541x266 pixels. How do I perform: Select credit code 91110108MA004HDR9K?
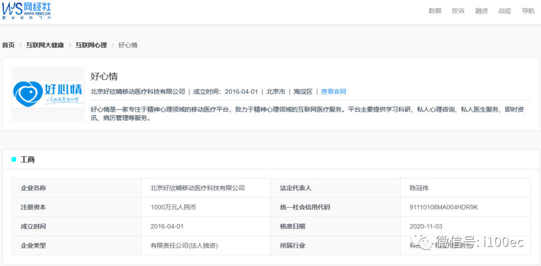click(x=443, y=207)
